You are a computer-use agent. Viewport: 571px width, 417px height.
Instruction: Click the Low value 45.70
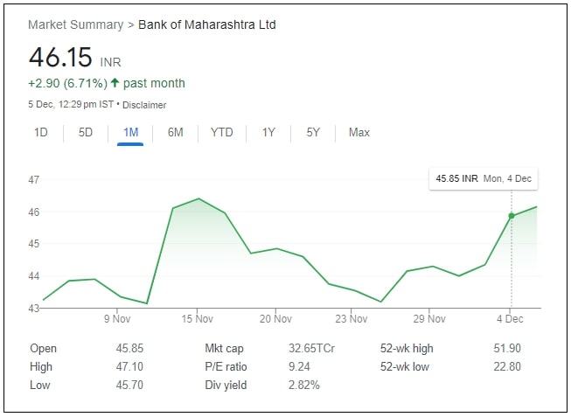pos(129,385)
